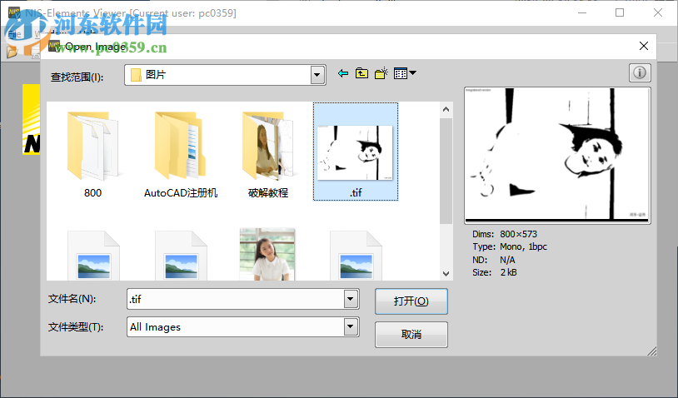Click the dialog resize grip corner

652,351
